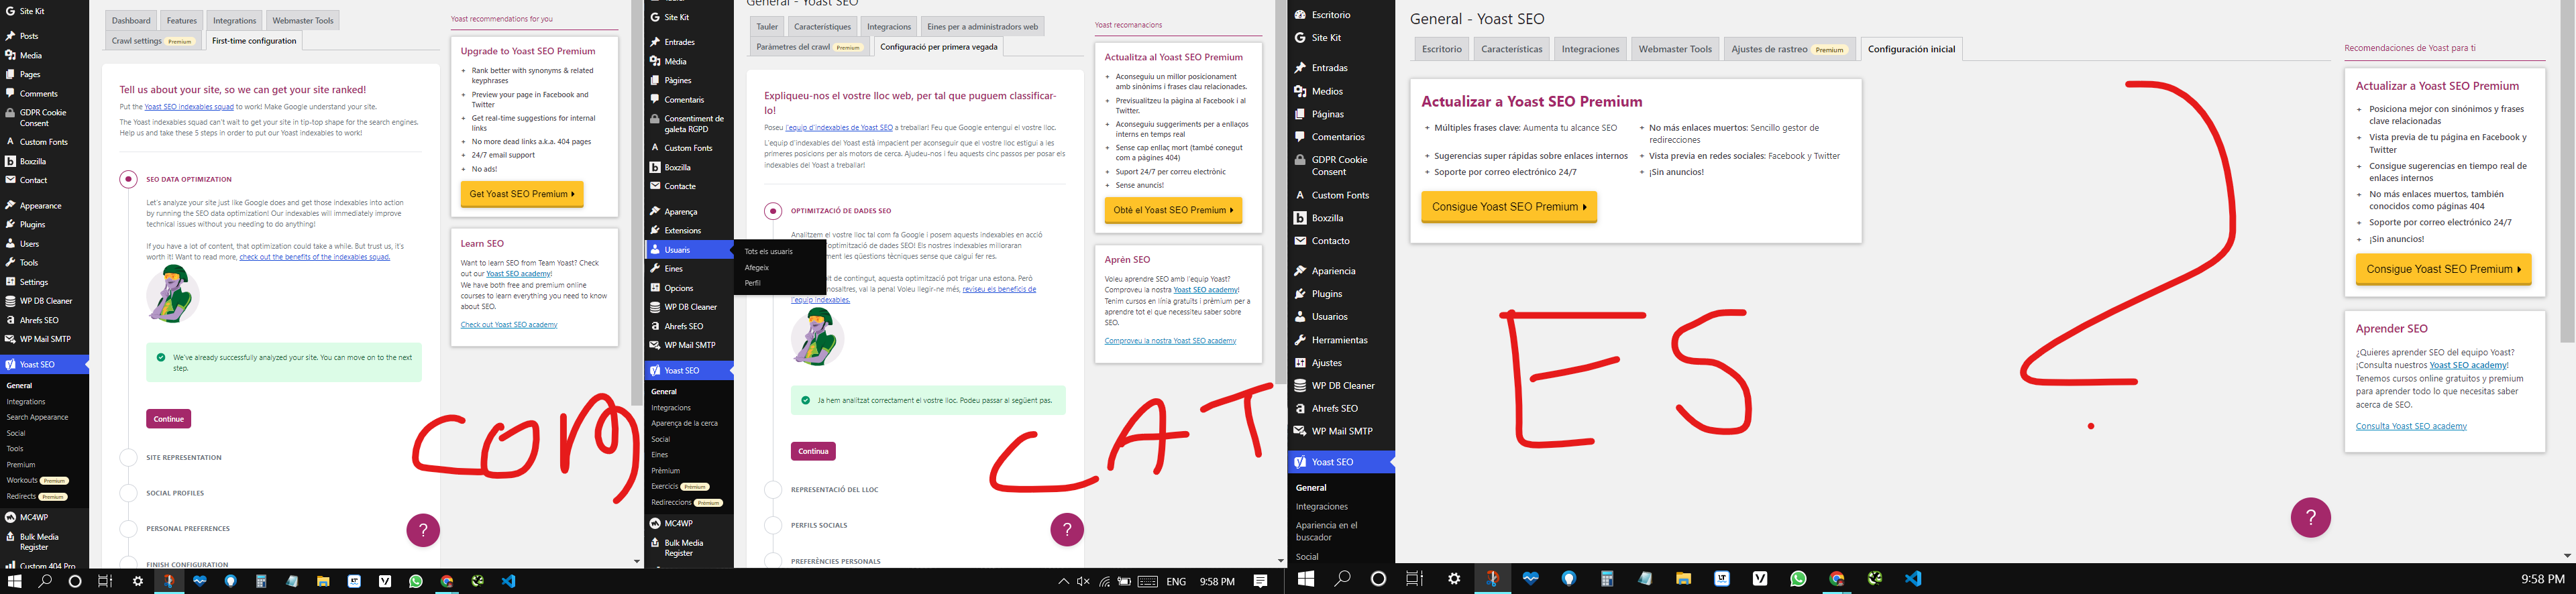
Task: Switch to the Crawl settings tab
Action: (153, 41)
